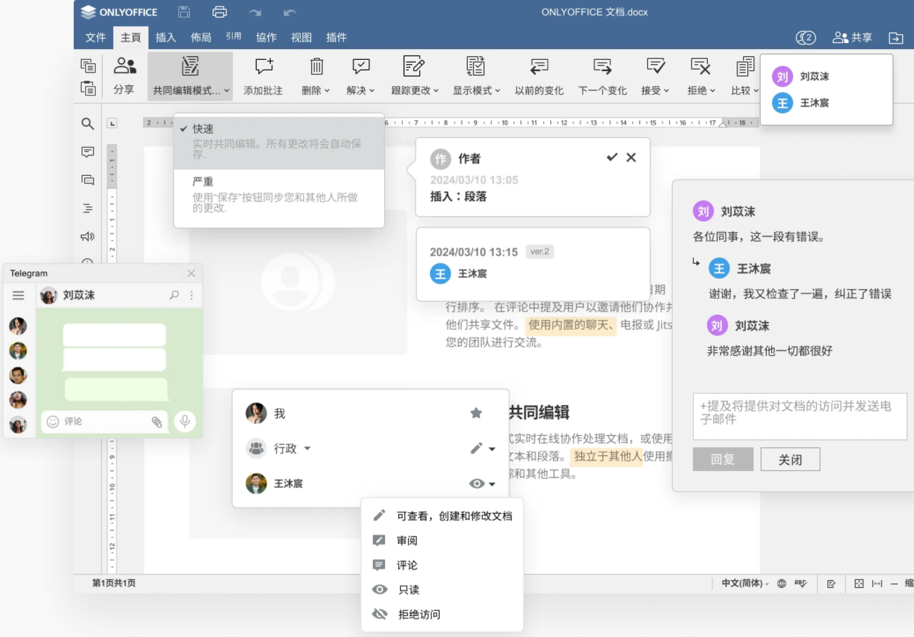Open the navigation headings panel icon
This screenshot has height=637, width=914.
click(x=87, y=208)
